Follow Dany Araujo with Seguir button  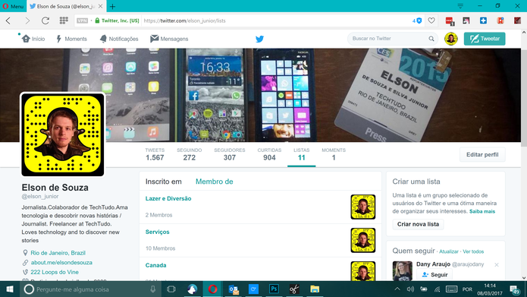pyautogui.click(x=434, y=275)
